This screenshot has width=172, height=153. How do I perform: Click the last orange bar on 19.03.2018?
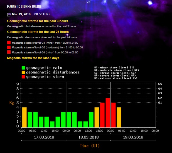119,117
